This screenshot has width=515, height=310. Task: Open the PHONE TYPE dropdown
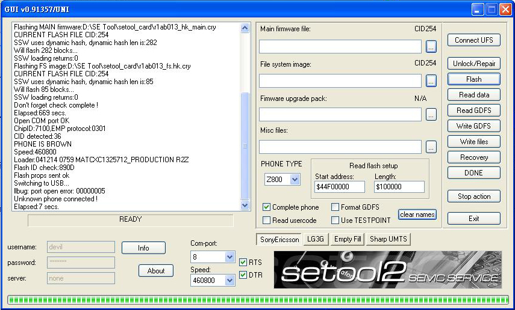tap(295, 179)
